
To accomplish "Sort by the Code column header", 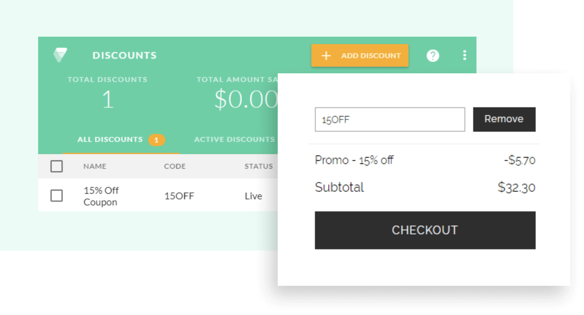I will 175,166.
